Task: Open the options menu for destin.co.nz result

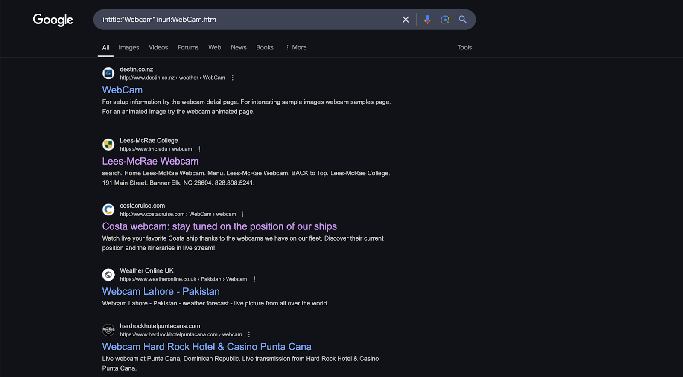Action: coord(233,78)
